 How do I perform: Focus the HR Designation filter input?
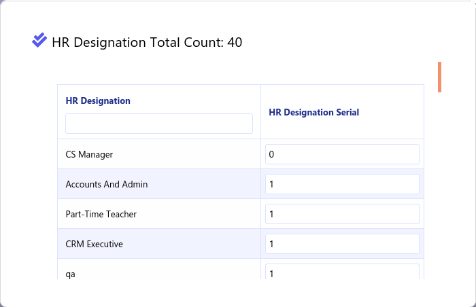point(159,124)
